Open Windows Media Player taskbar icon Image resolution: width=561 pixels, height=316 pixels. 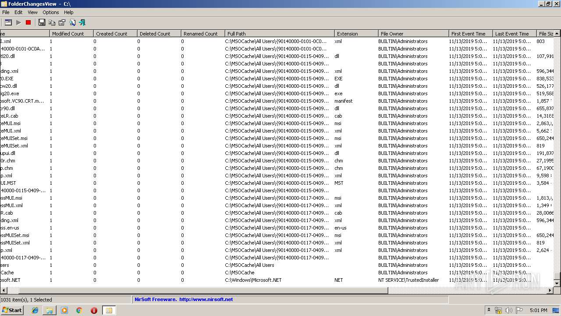click(x=64, y=310)
